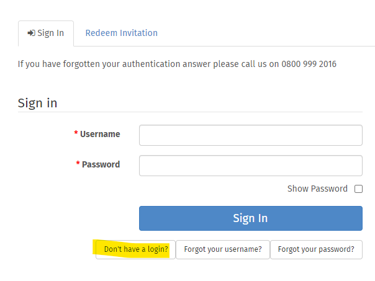Click the red asterisk beside Username
The width and height of the screenshot is (375, 281).
[x=76, y=133]
